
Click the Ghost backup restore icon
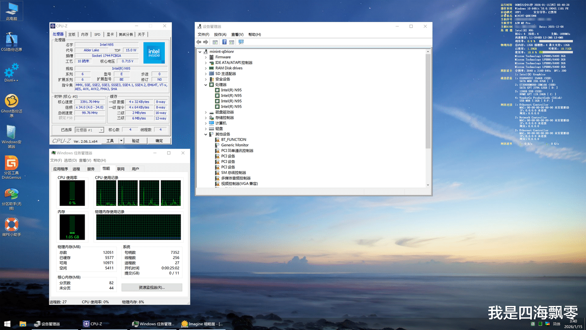click(x=11, y=101)
